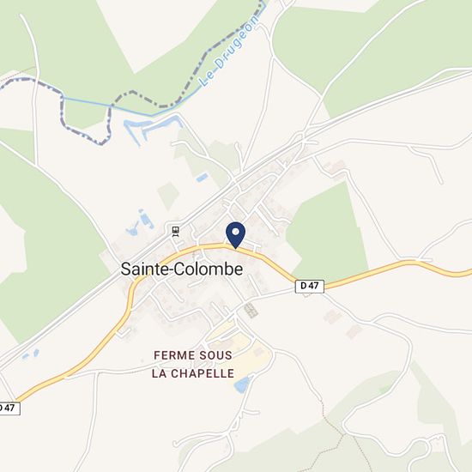
Task: Click the FERME SOUS LA CHAPELLE label
Action: click(192, 364)
